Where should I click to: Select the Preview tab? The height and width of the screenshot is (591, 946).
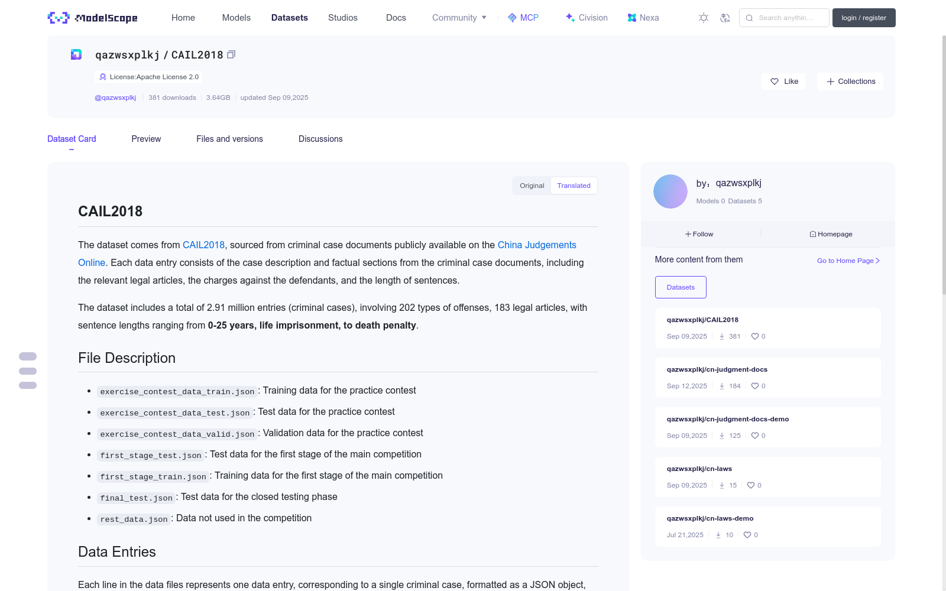[146, 139]
